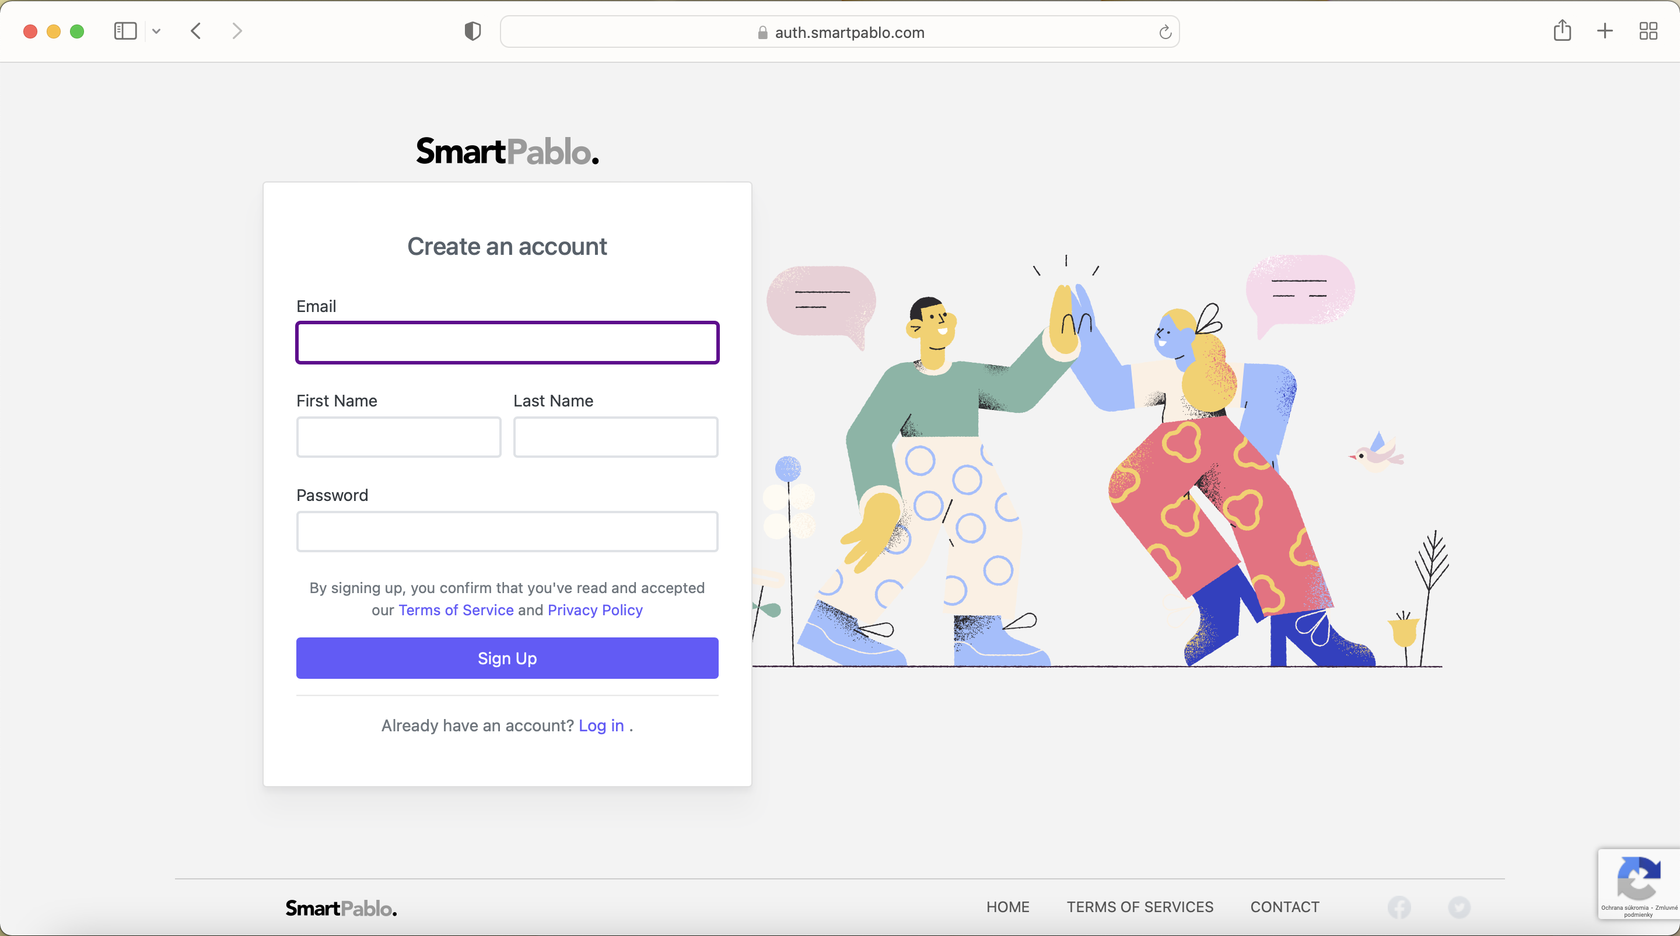Click the Terms of Service link
1680x936 pixels.
(x=456, y=610)
